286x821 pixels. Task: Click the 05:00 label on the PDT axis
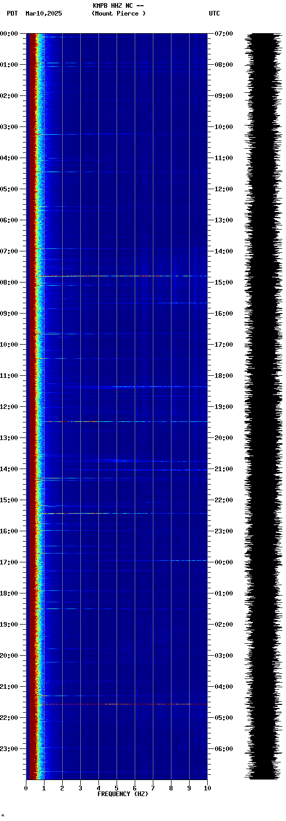[x=9, y=189]
